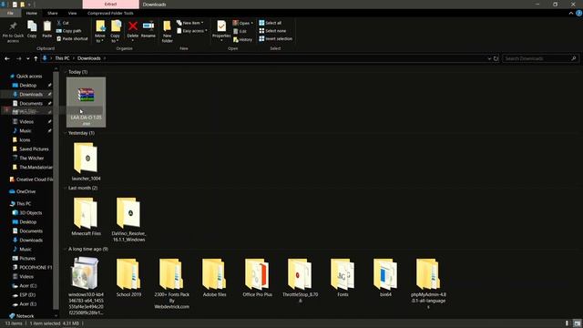Open the Easy access dropdown
This screenshot has height=328, width=583.
point(192,31)
